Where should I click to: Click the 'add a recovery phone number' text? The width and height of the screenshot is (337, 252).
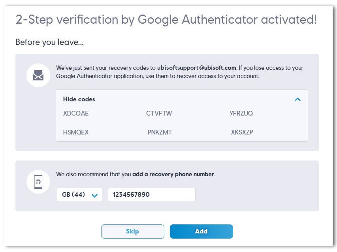(x=173, y=174)
